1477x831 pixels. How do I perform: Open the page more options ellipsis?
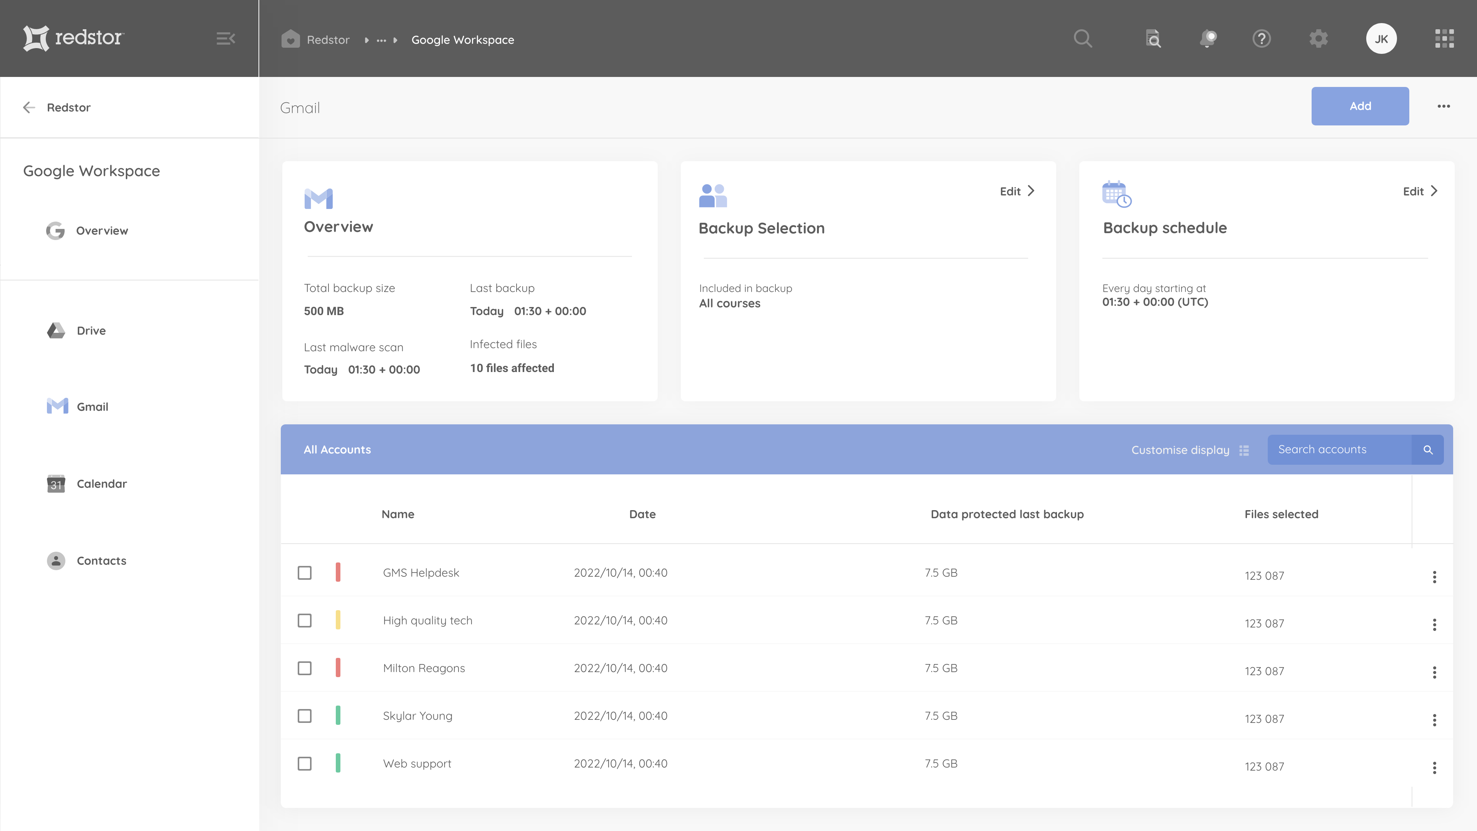(x=1444, y=106)
